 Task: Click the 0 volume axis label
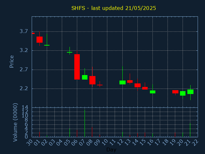26,137
